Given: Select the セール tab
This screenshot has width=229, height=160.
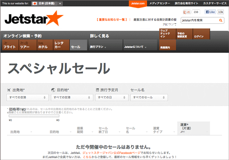Looking at the screenshot, I should [78, 45].
